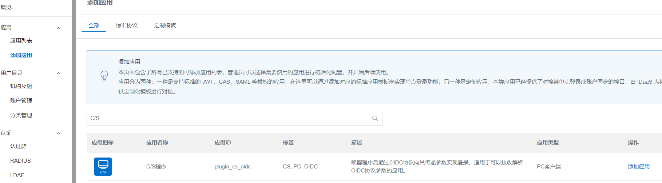
Task: Open 认证源 in the sidebar
Action: pos(19,146)
